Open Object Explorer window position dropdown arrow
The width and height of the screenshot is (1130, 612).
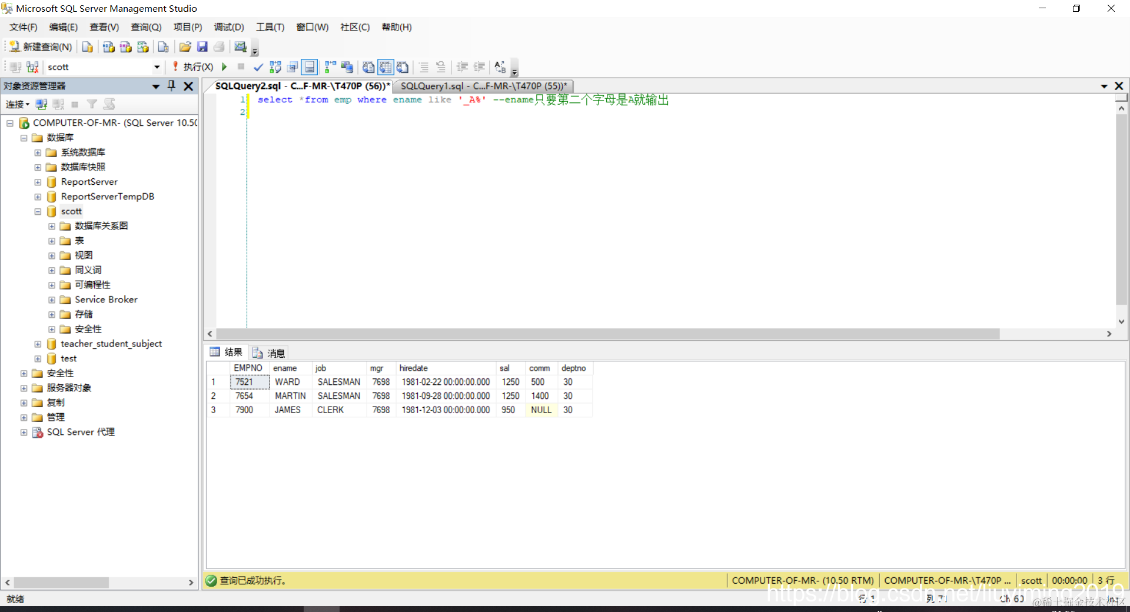pyautogui.click(x=156, y=86)
